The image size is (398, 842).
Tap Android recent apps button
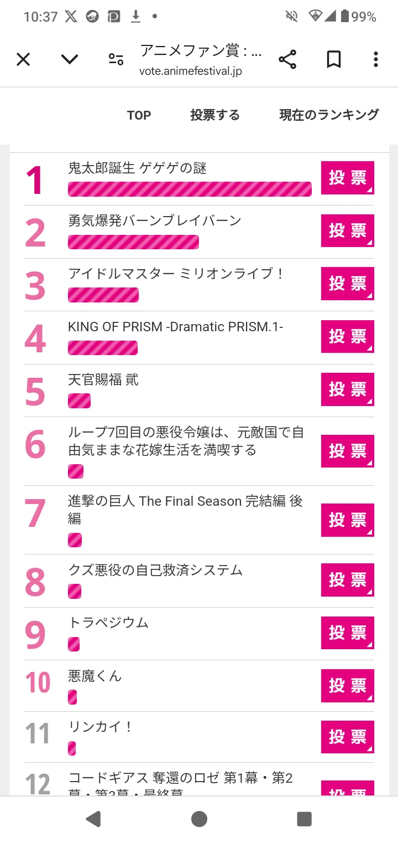304,819
